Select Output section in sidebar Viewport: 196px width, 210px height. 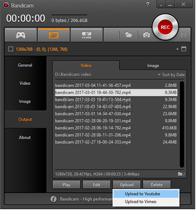[x=25, y=119]
